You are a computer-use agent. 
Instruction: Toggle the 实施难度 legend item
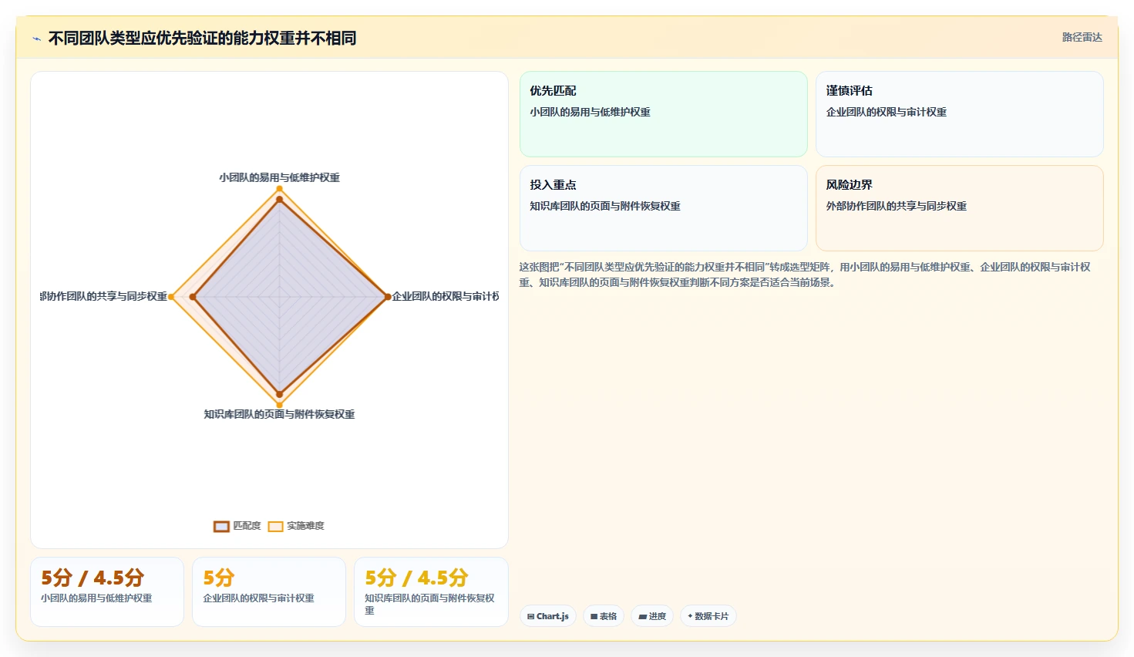click(296, 526)
